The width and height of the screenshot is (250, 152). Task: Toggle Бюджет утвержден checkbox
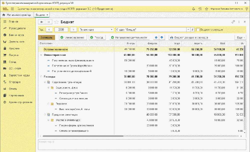click(x=198, y=30)
